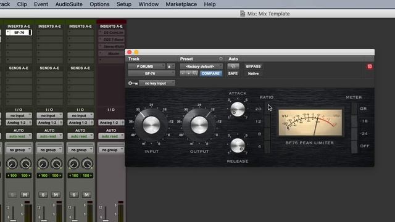
Task: Open the insert position 'a' selector
Action: (171, 67)
